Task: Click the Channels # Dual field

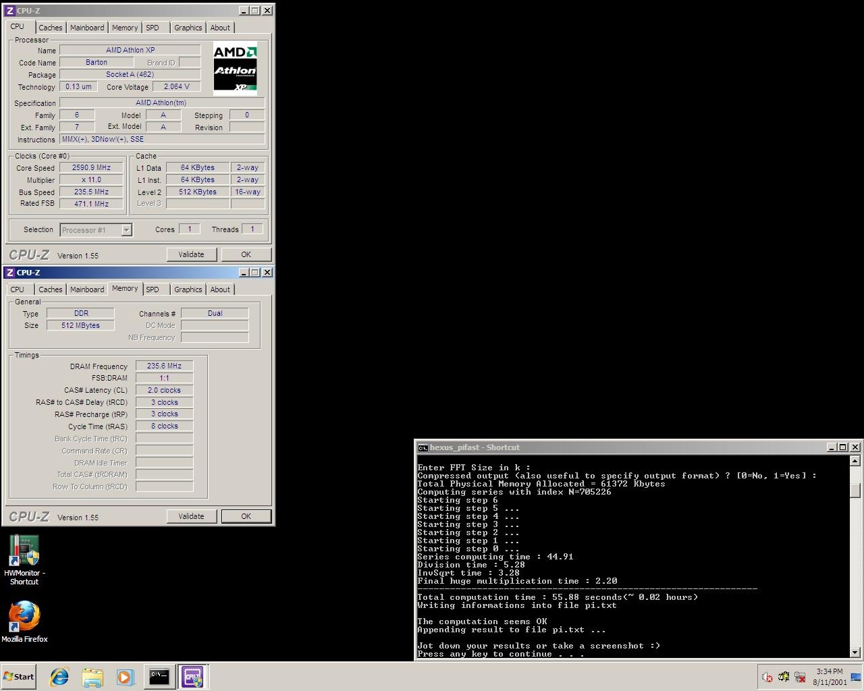Action: [x=215, y=314]
